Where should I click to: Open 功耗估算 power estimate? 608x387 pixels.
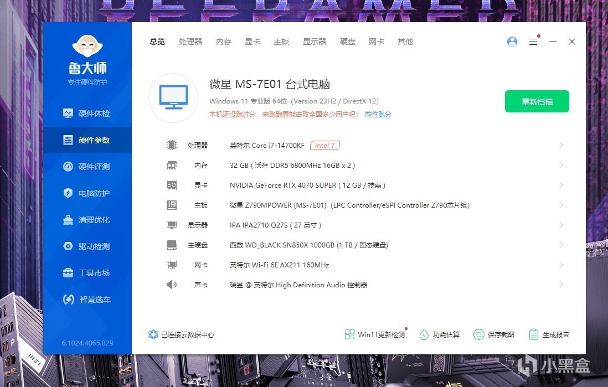pos(440,334)
